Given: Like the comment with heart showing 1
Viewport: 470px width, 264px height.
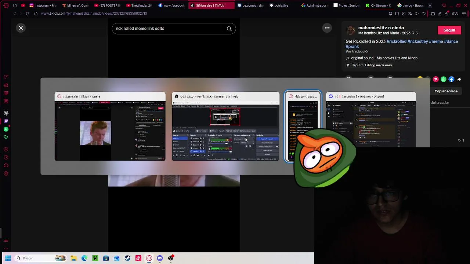Looking at the screenshot, I should coord(459,140).
